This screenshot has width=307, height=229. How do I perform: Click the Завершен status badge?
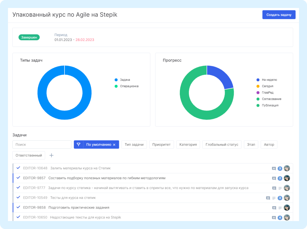29,37
